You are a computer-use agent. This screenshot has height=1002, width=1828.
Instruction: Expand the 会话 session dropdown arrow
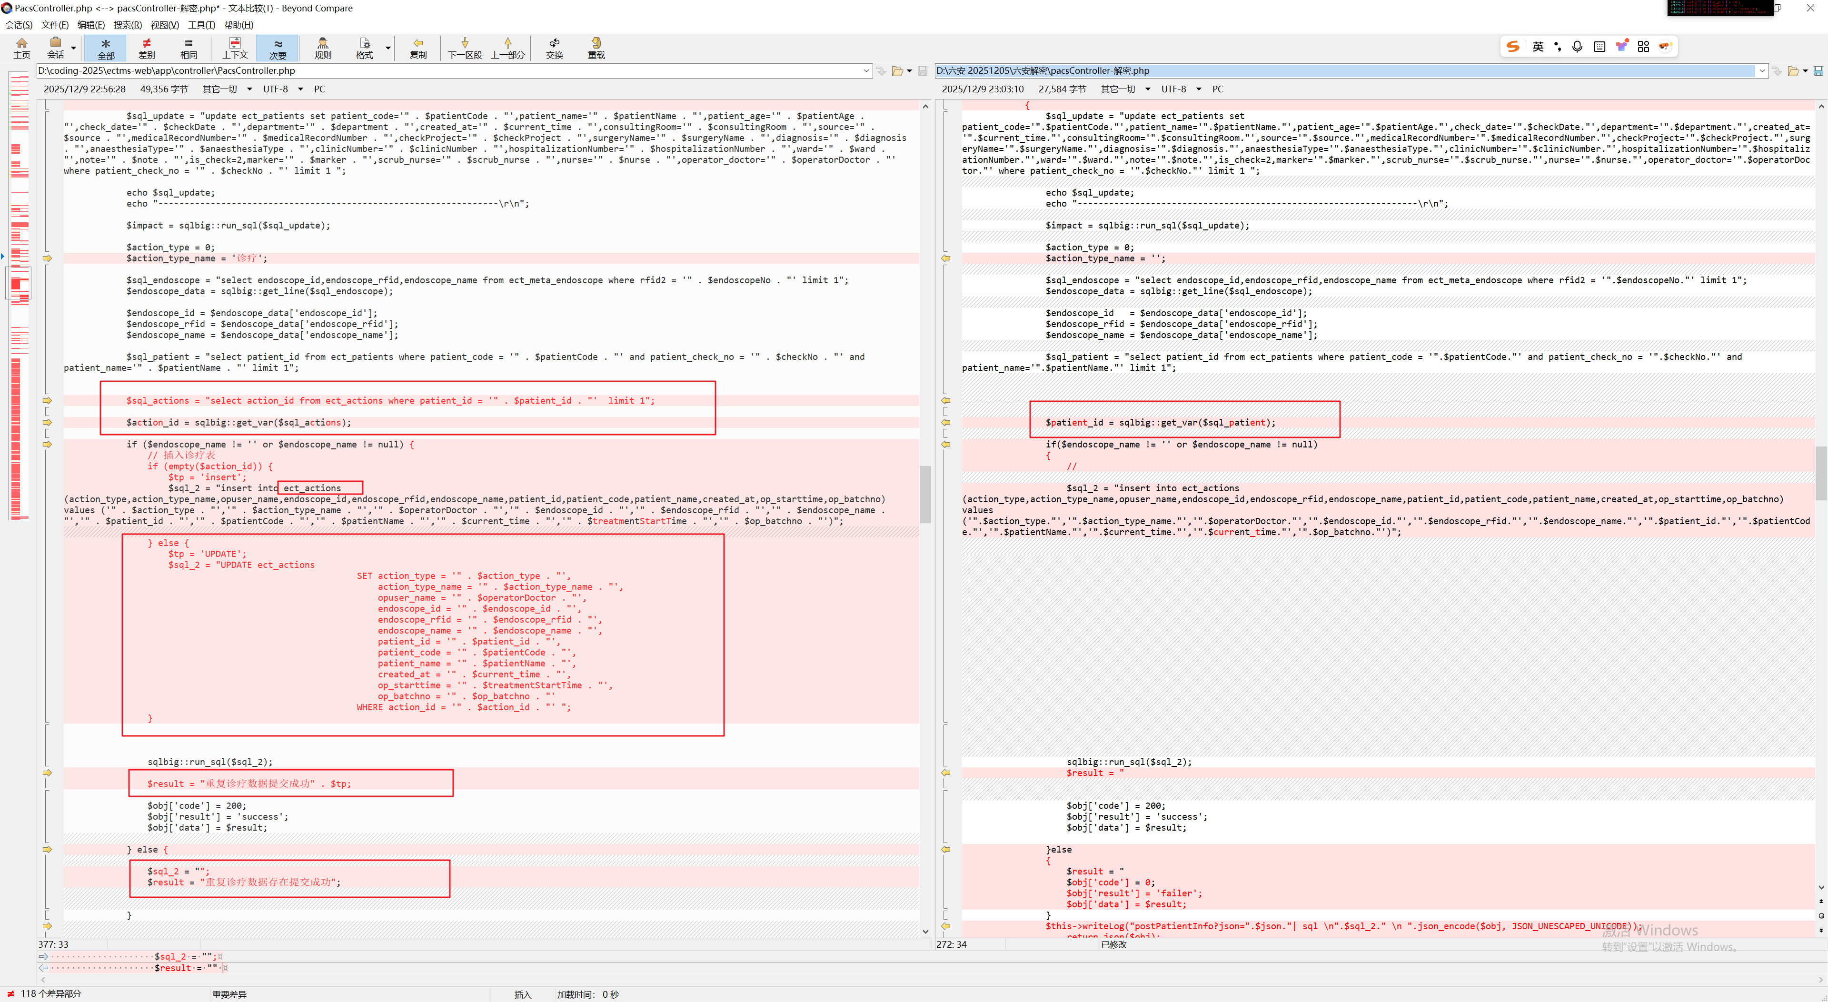[x=73, y=48]
